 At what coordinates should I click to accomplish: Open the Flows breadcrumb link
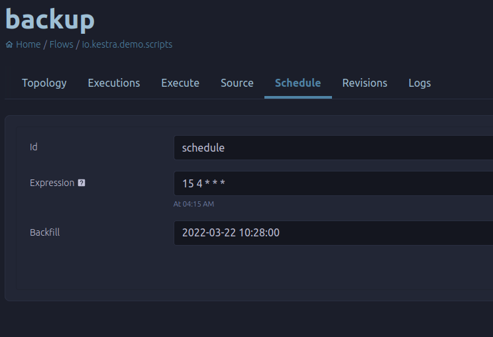point(62,44)
